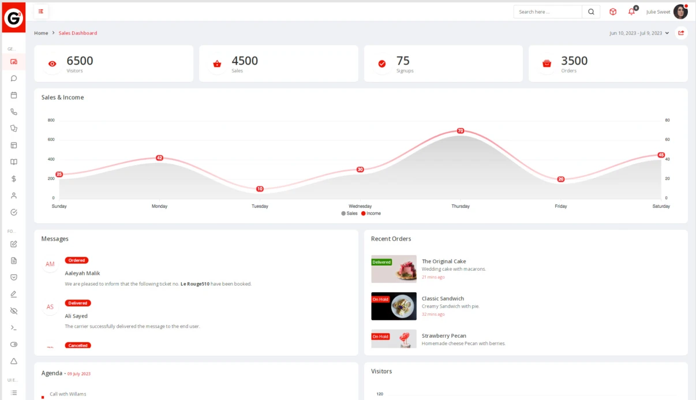Open the Contacts phone icon in sidebar

click(x=14, y=111)
